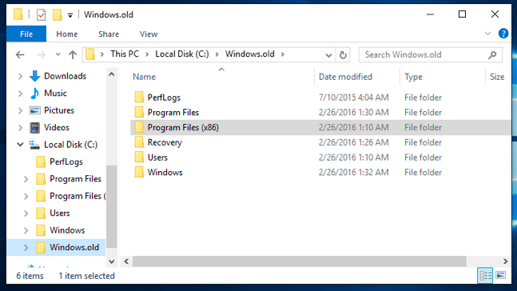Expand the Windows.old tree node
The height and width of the screenshot is (291, 517).
(x=26, y=248)
